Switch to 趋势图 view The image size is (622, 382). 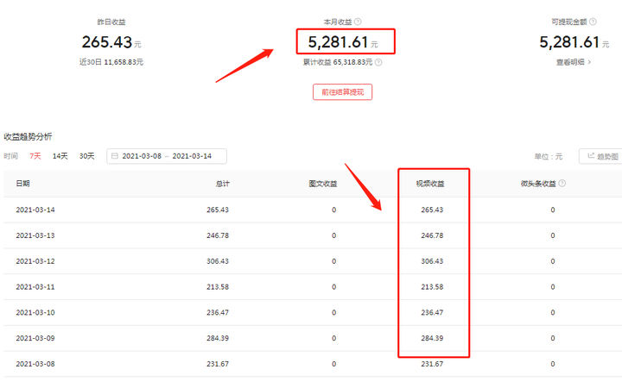[x=603, y=156]
